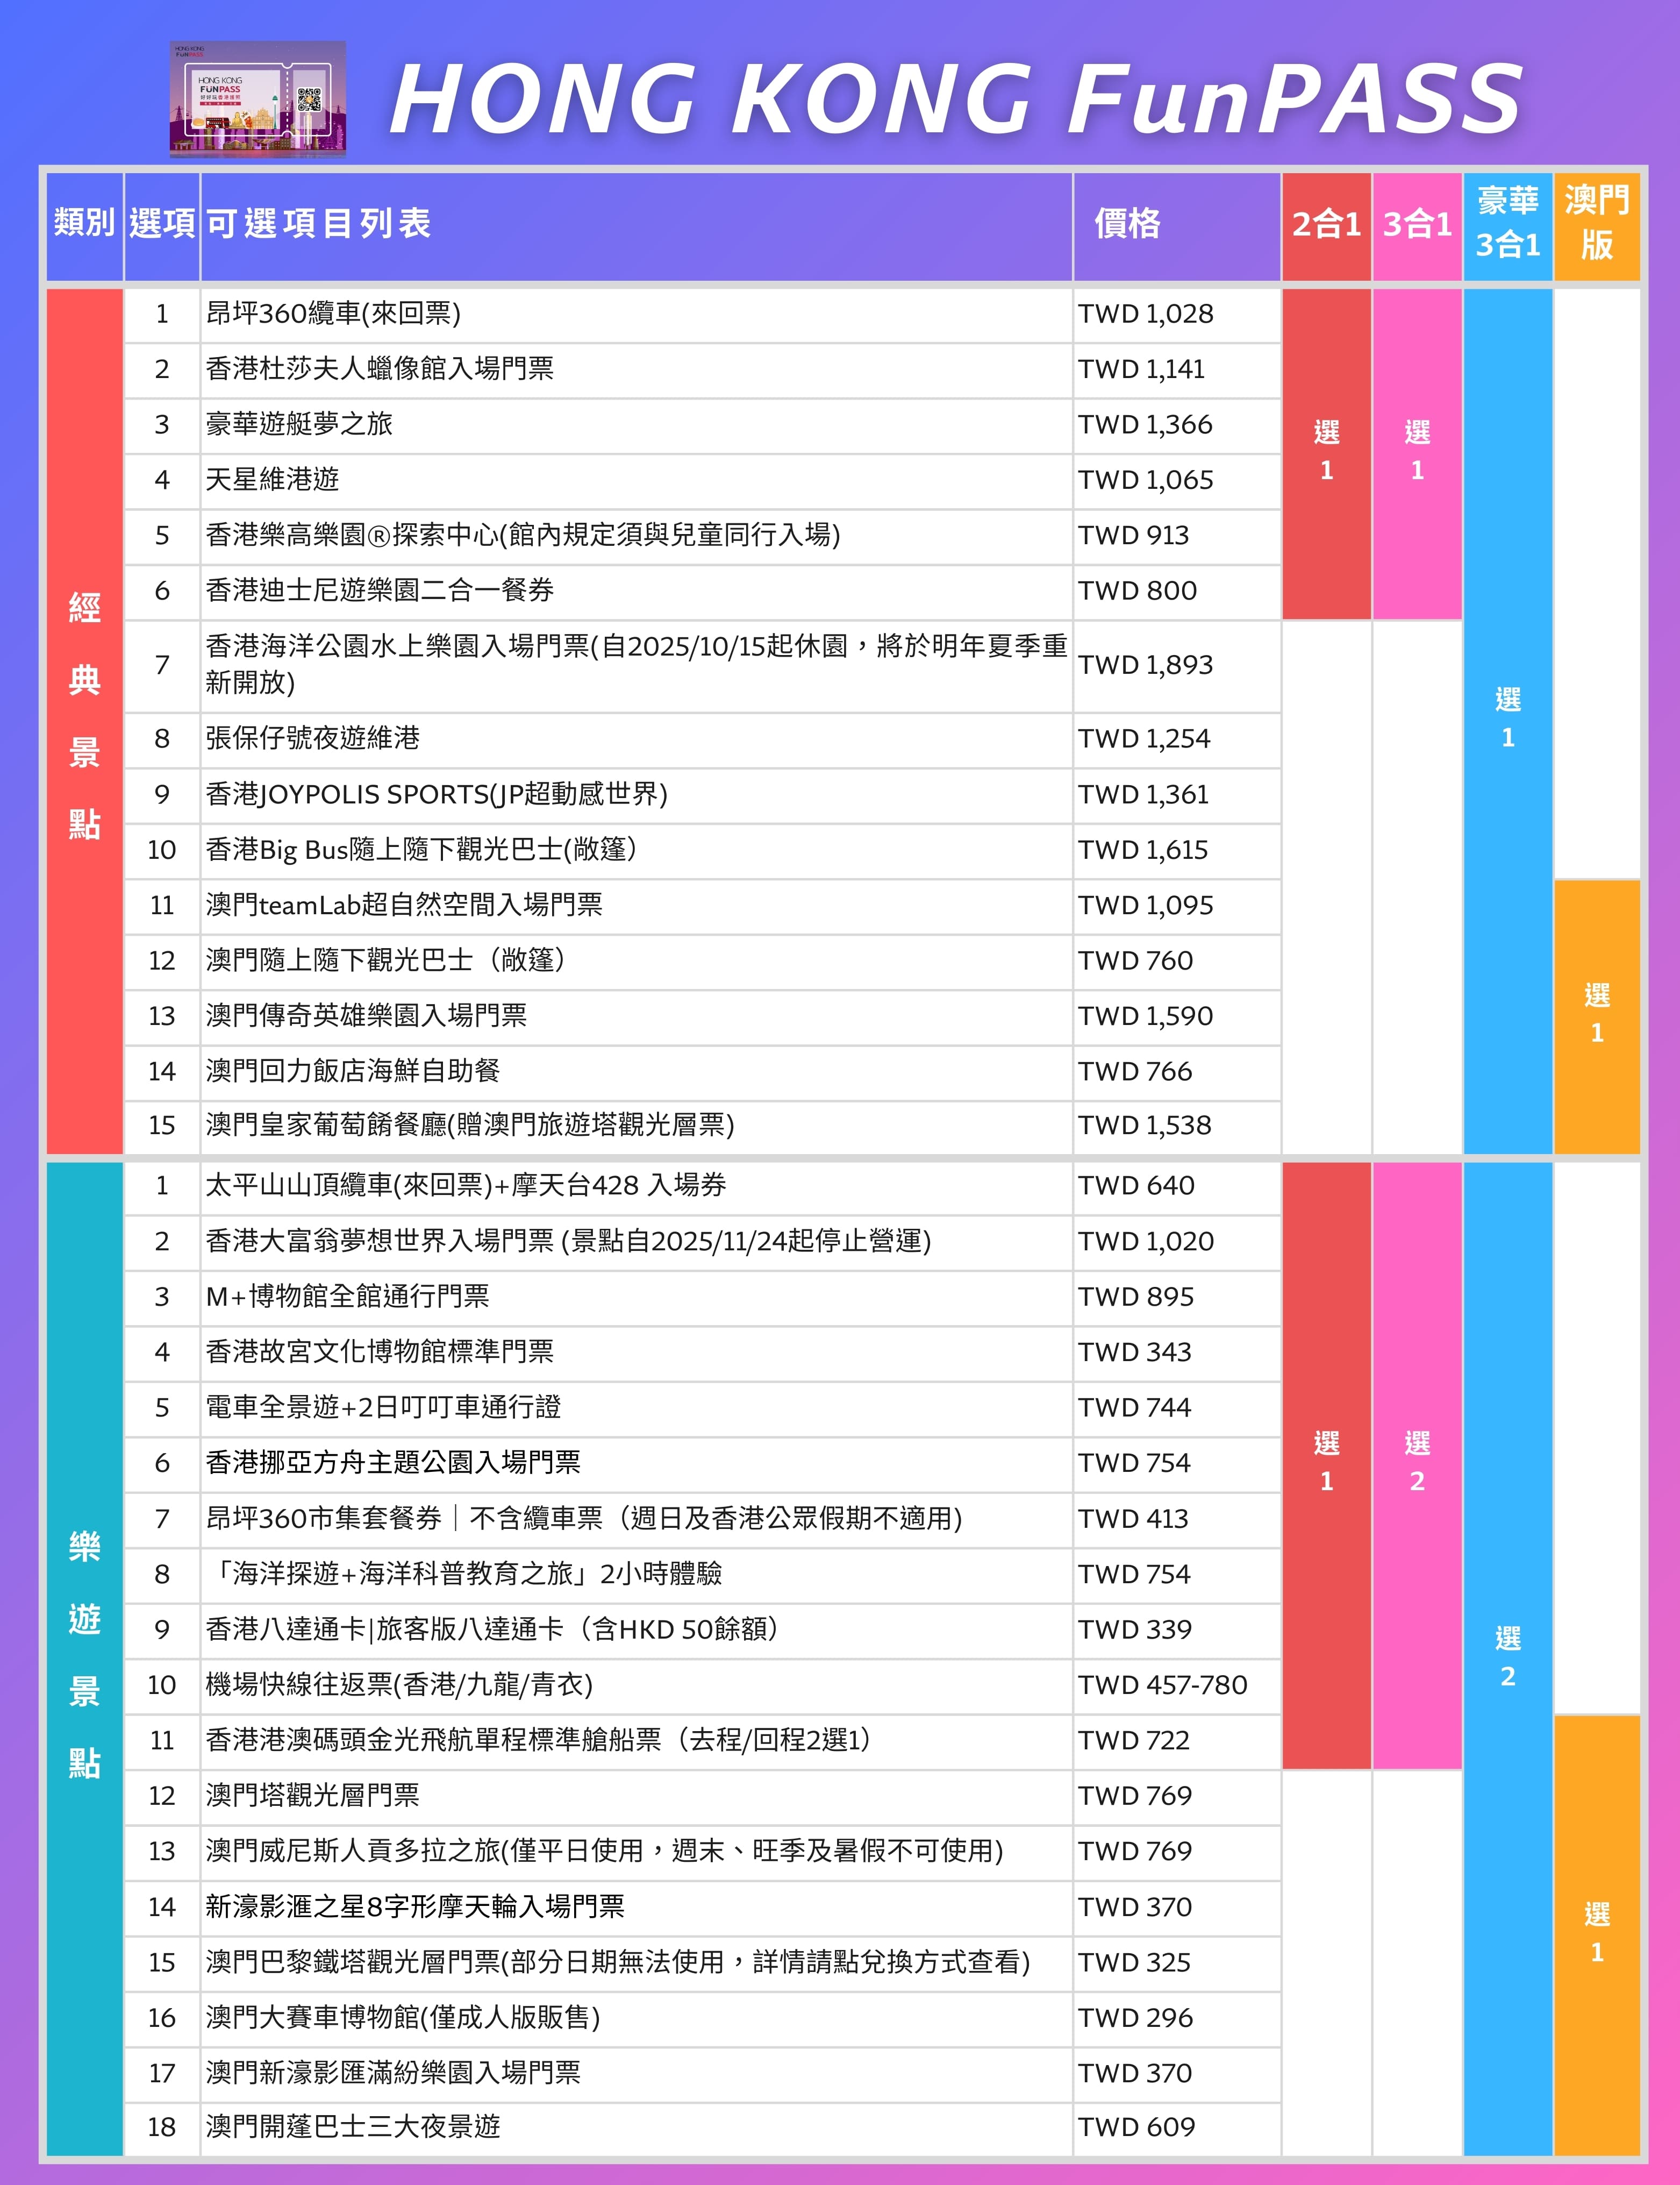
Task: Select 香港杜莎夫人蠟像館入場門票
Action: point(380,369)
